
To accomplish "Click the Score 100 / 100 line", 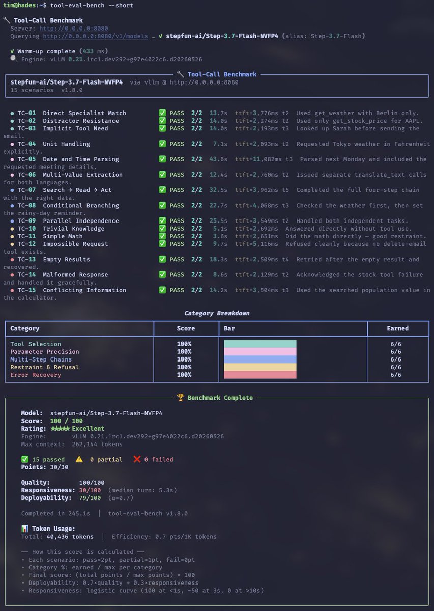I will point(52,421).
